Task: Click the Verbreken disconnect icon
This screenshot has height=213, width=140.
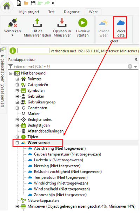Action: (13, 23)
